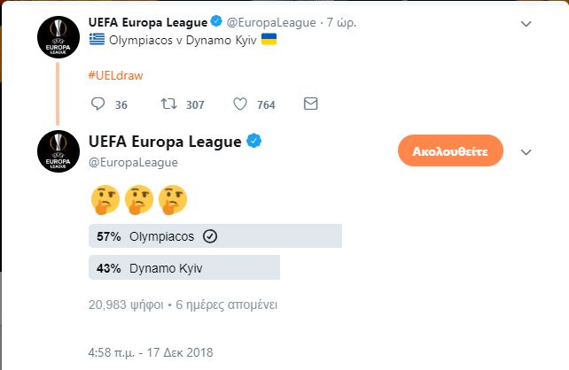This screenshot has height=370, width=569.
Task: Click the Europa League avatar on the top tweet
Action: point(58,37)
